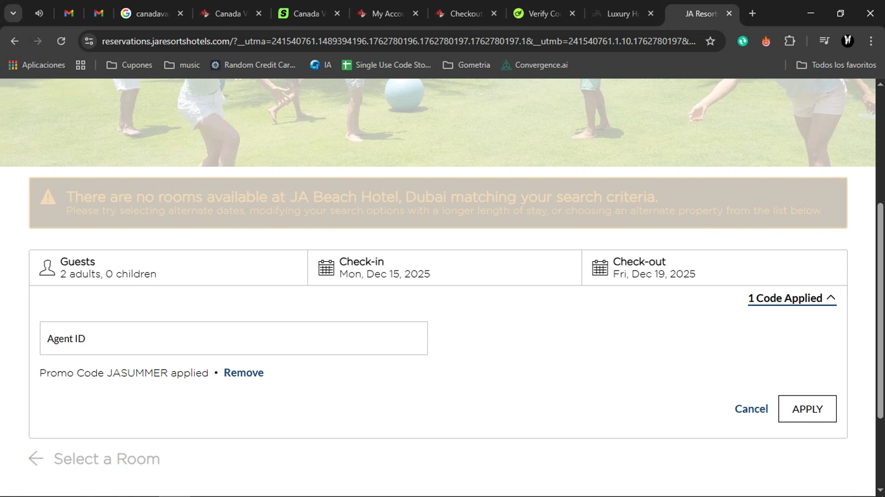Switch to the Checkout tab
This screenshot has width=885, height=497.
466,13
